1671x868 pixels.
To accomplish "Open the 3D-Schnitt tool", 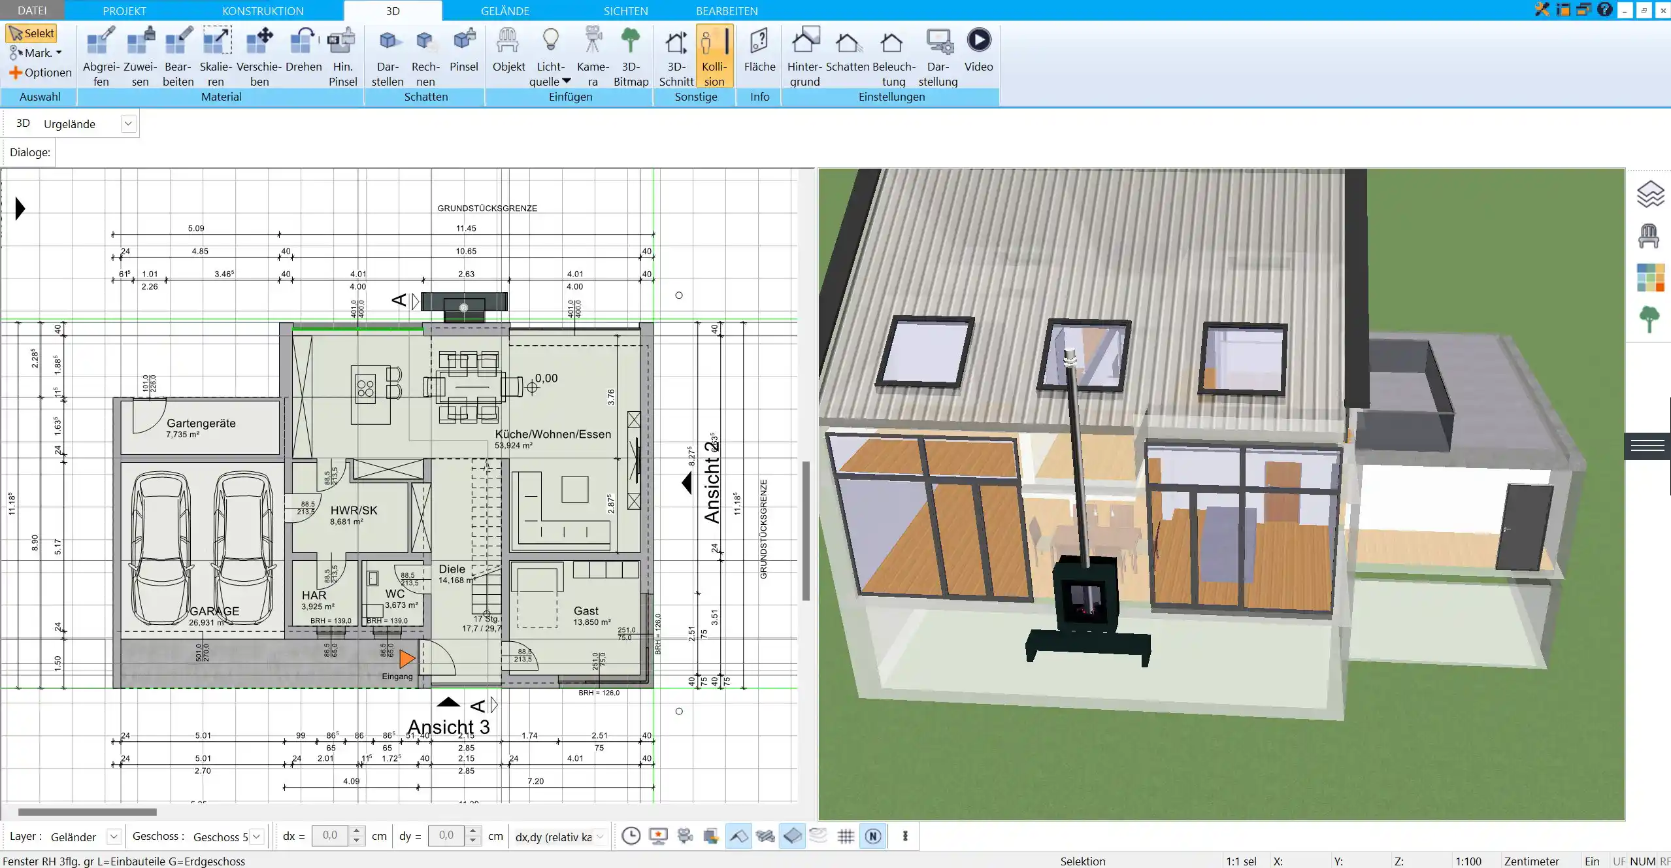I will coord(676,56).
